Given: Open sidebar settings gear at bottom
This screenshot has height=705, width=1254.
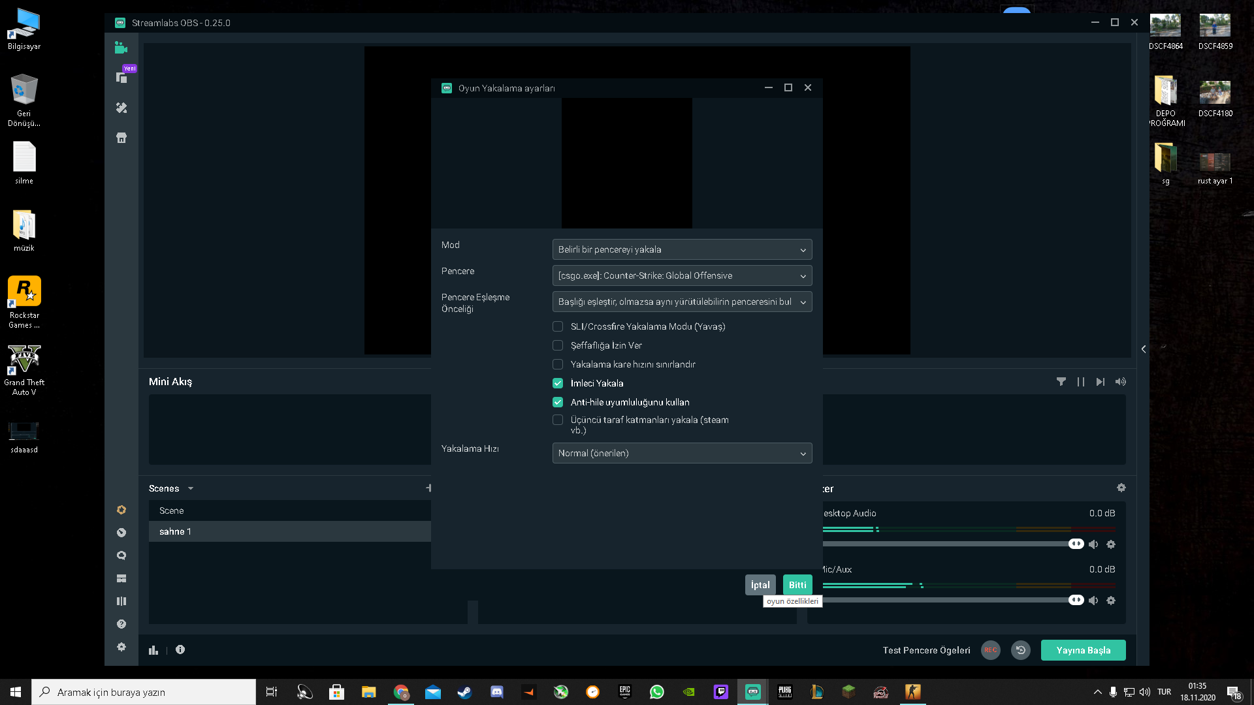Looking at the screenshot, I should [121, 647].
